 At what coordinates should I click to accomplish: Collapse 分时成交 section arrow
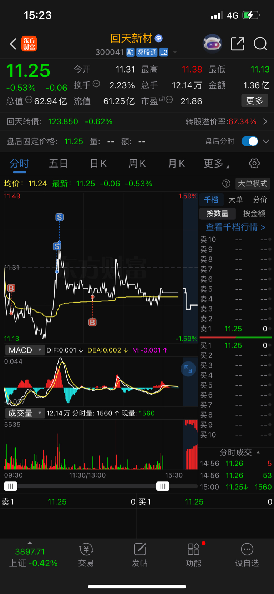click(258, 452)
